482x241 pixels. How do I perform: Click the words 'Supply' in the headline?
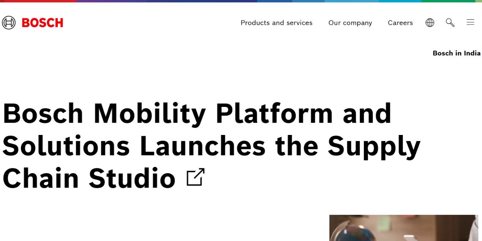tap(374, 145)
